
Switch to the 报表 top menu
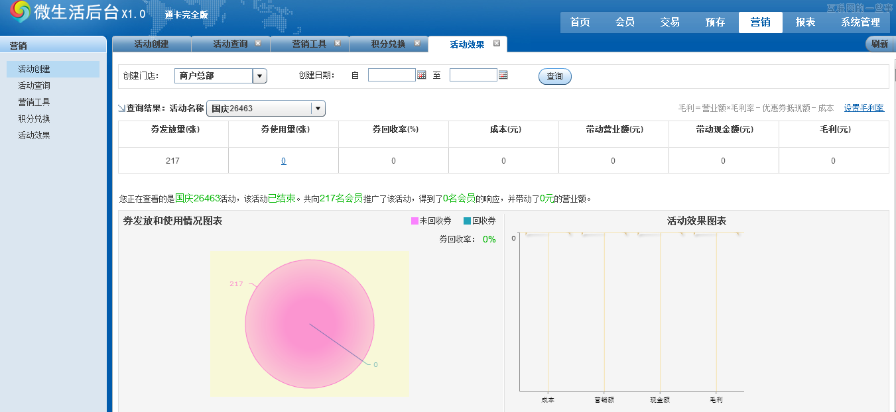808,22
